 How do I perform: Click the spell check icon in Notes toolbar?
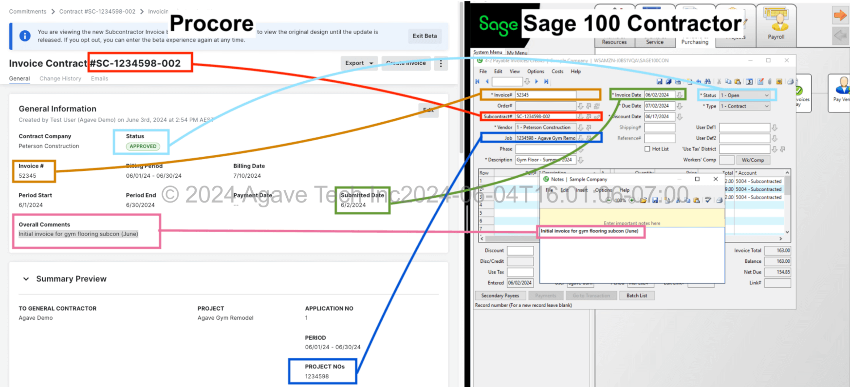[x=708, y=200]
